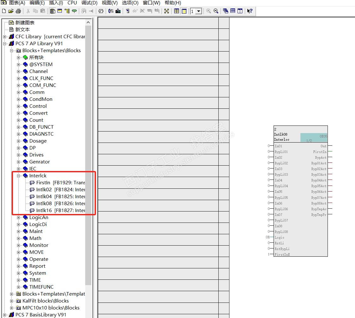Image resolution: width=355 pixels, height=318 pixels.
Task: Click the catalog scrollbar up arrow
Action: pyautogui.click(x=88, y=22)
